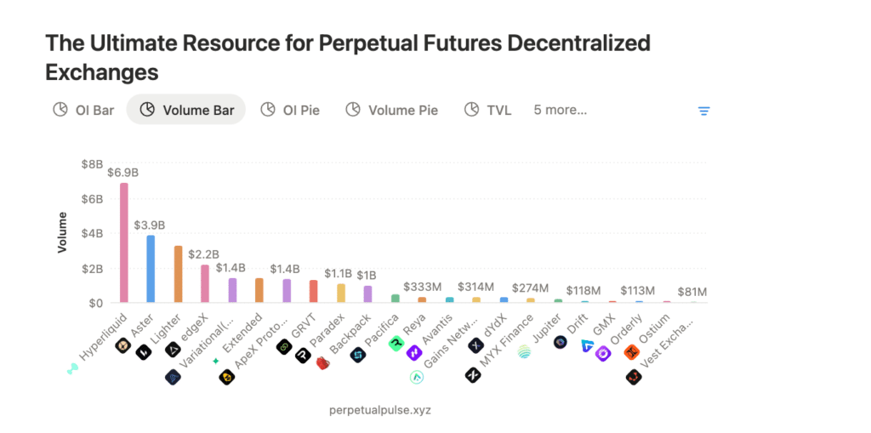Click the Hyperliquid logo icon under the chart
Screen dimensions: 871x433
point(73,368)
